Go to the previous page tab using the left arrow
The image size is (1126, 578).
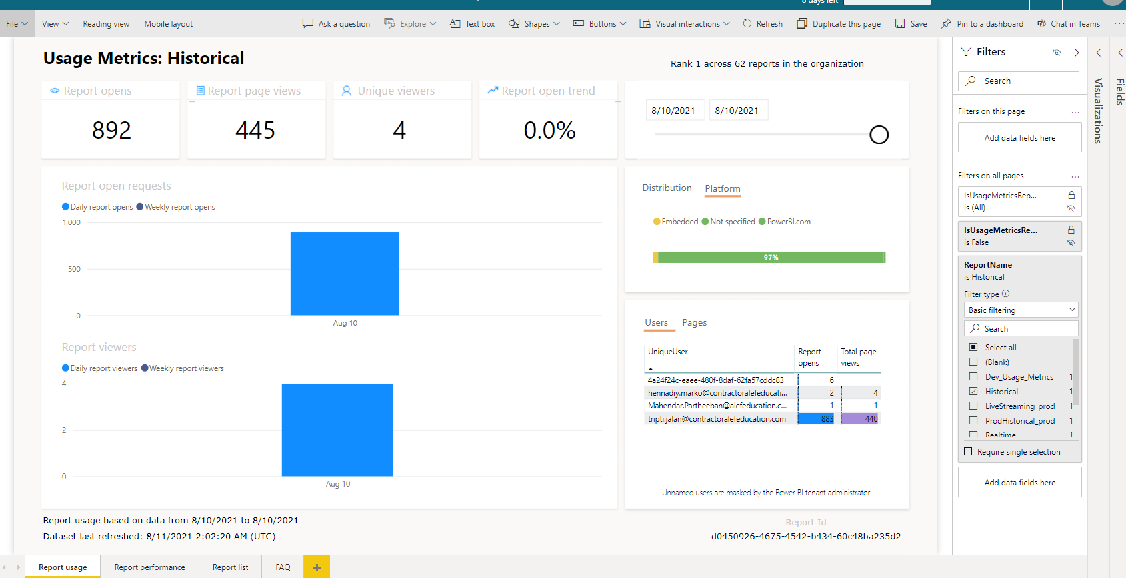(5, 567)
